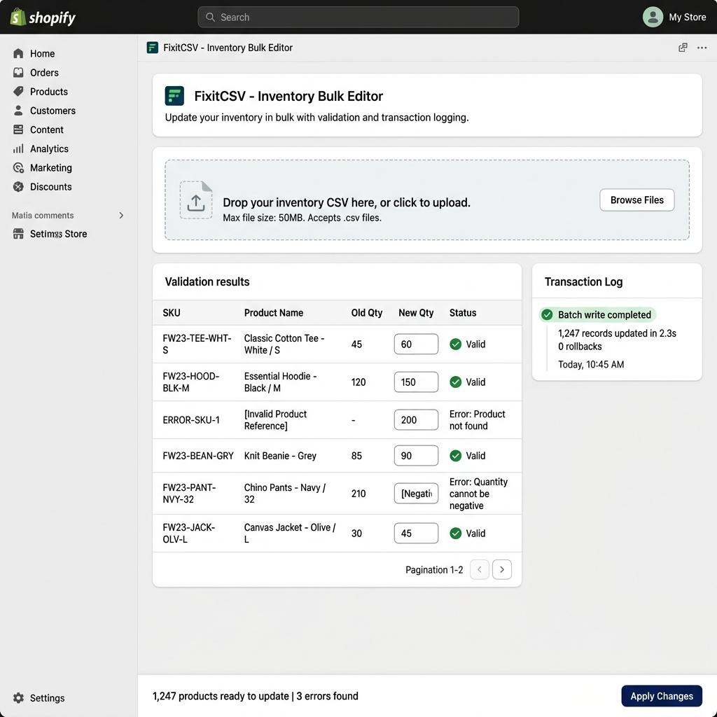Screen dimensions: 717x717
Task: Click the Content icon in sidebar
Action: (18, 130)
